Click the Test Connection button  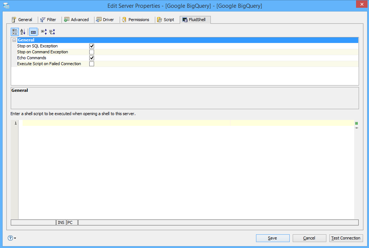pyautogui.click(x=346, y=238)
